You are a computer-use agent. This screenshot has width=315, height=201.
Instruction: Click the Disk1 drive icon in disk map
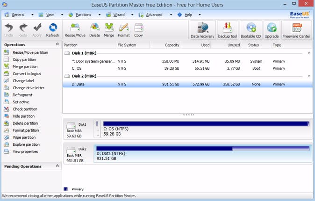[71, 125]
